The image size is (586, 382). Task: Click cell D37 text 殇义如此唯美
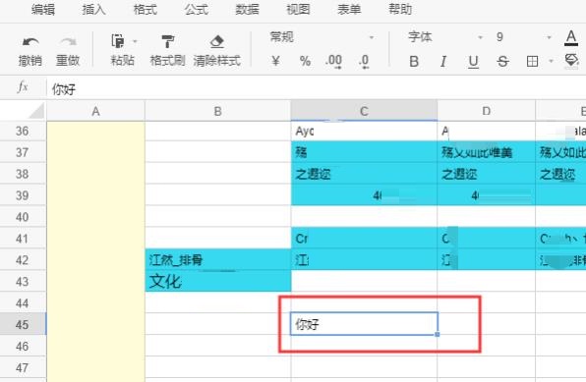(477, 152)
